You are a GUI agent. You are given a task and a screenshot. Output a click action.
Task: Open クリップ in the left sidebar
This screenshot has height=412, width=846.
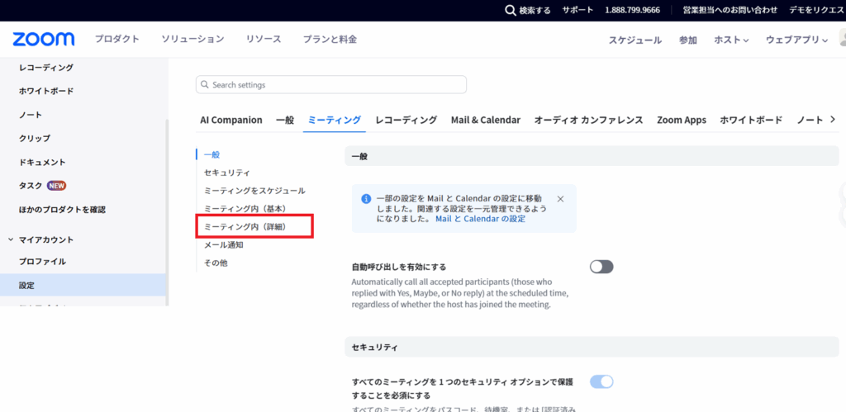coord(35,138)
